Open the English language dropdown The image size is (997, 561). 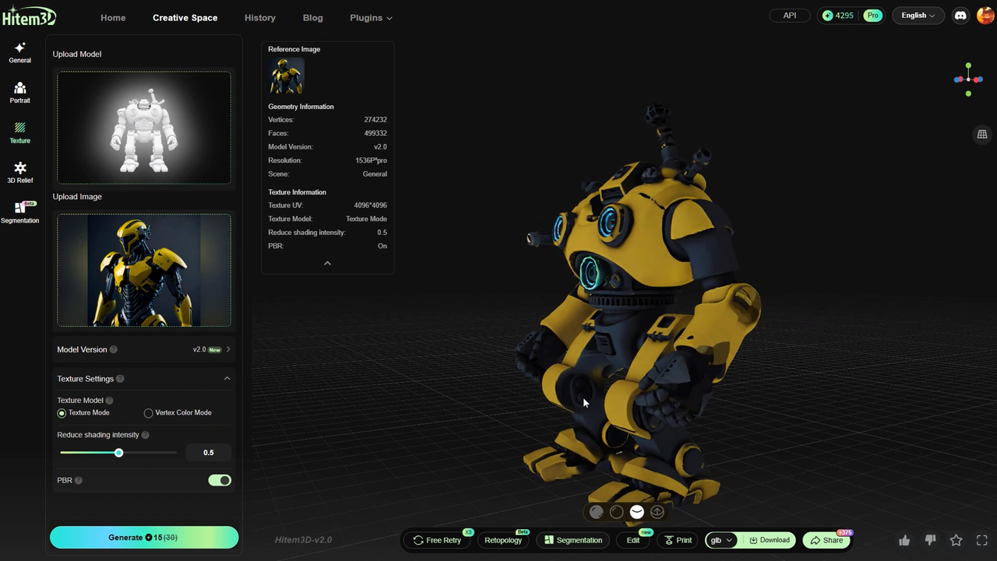[918, 16]
